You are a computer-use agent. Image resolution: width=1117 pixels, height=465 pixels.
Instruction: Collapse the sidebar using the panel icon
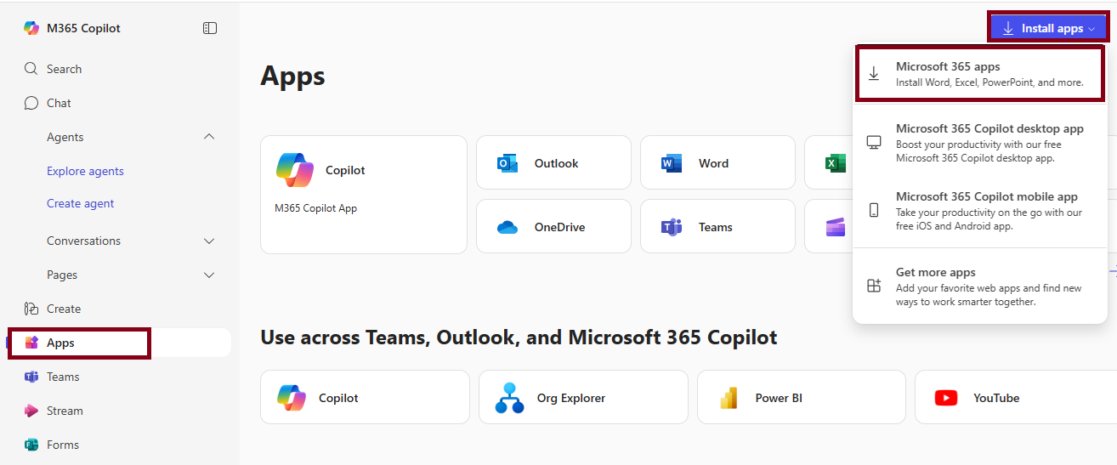click(210, 28)
